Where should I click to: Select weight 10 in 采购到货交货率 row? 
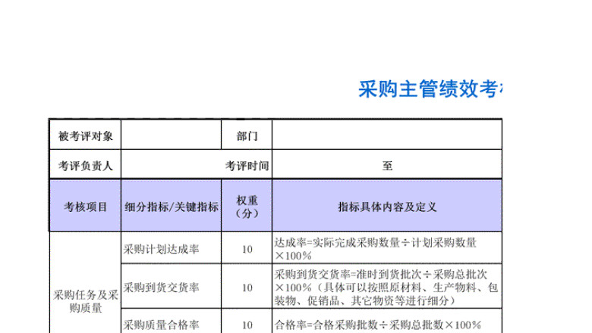point(247,286)
